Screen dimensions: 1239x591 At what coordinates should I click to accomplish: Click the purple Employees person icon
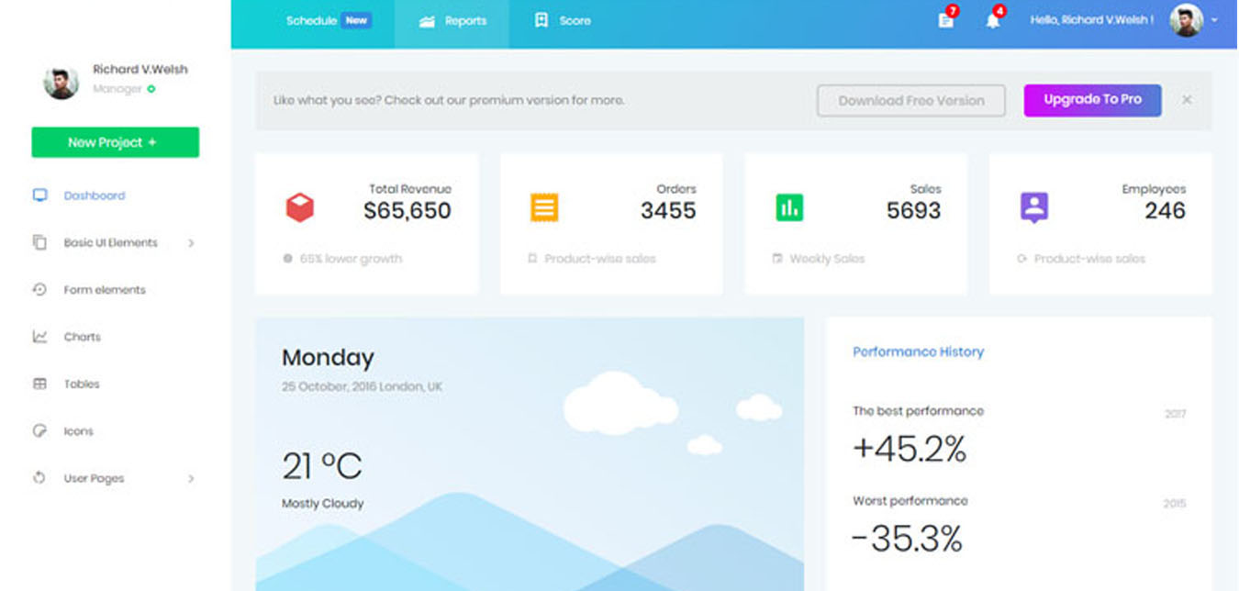pyautogui.click(x=1033, y=207)
